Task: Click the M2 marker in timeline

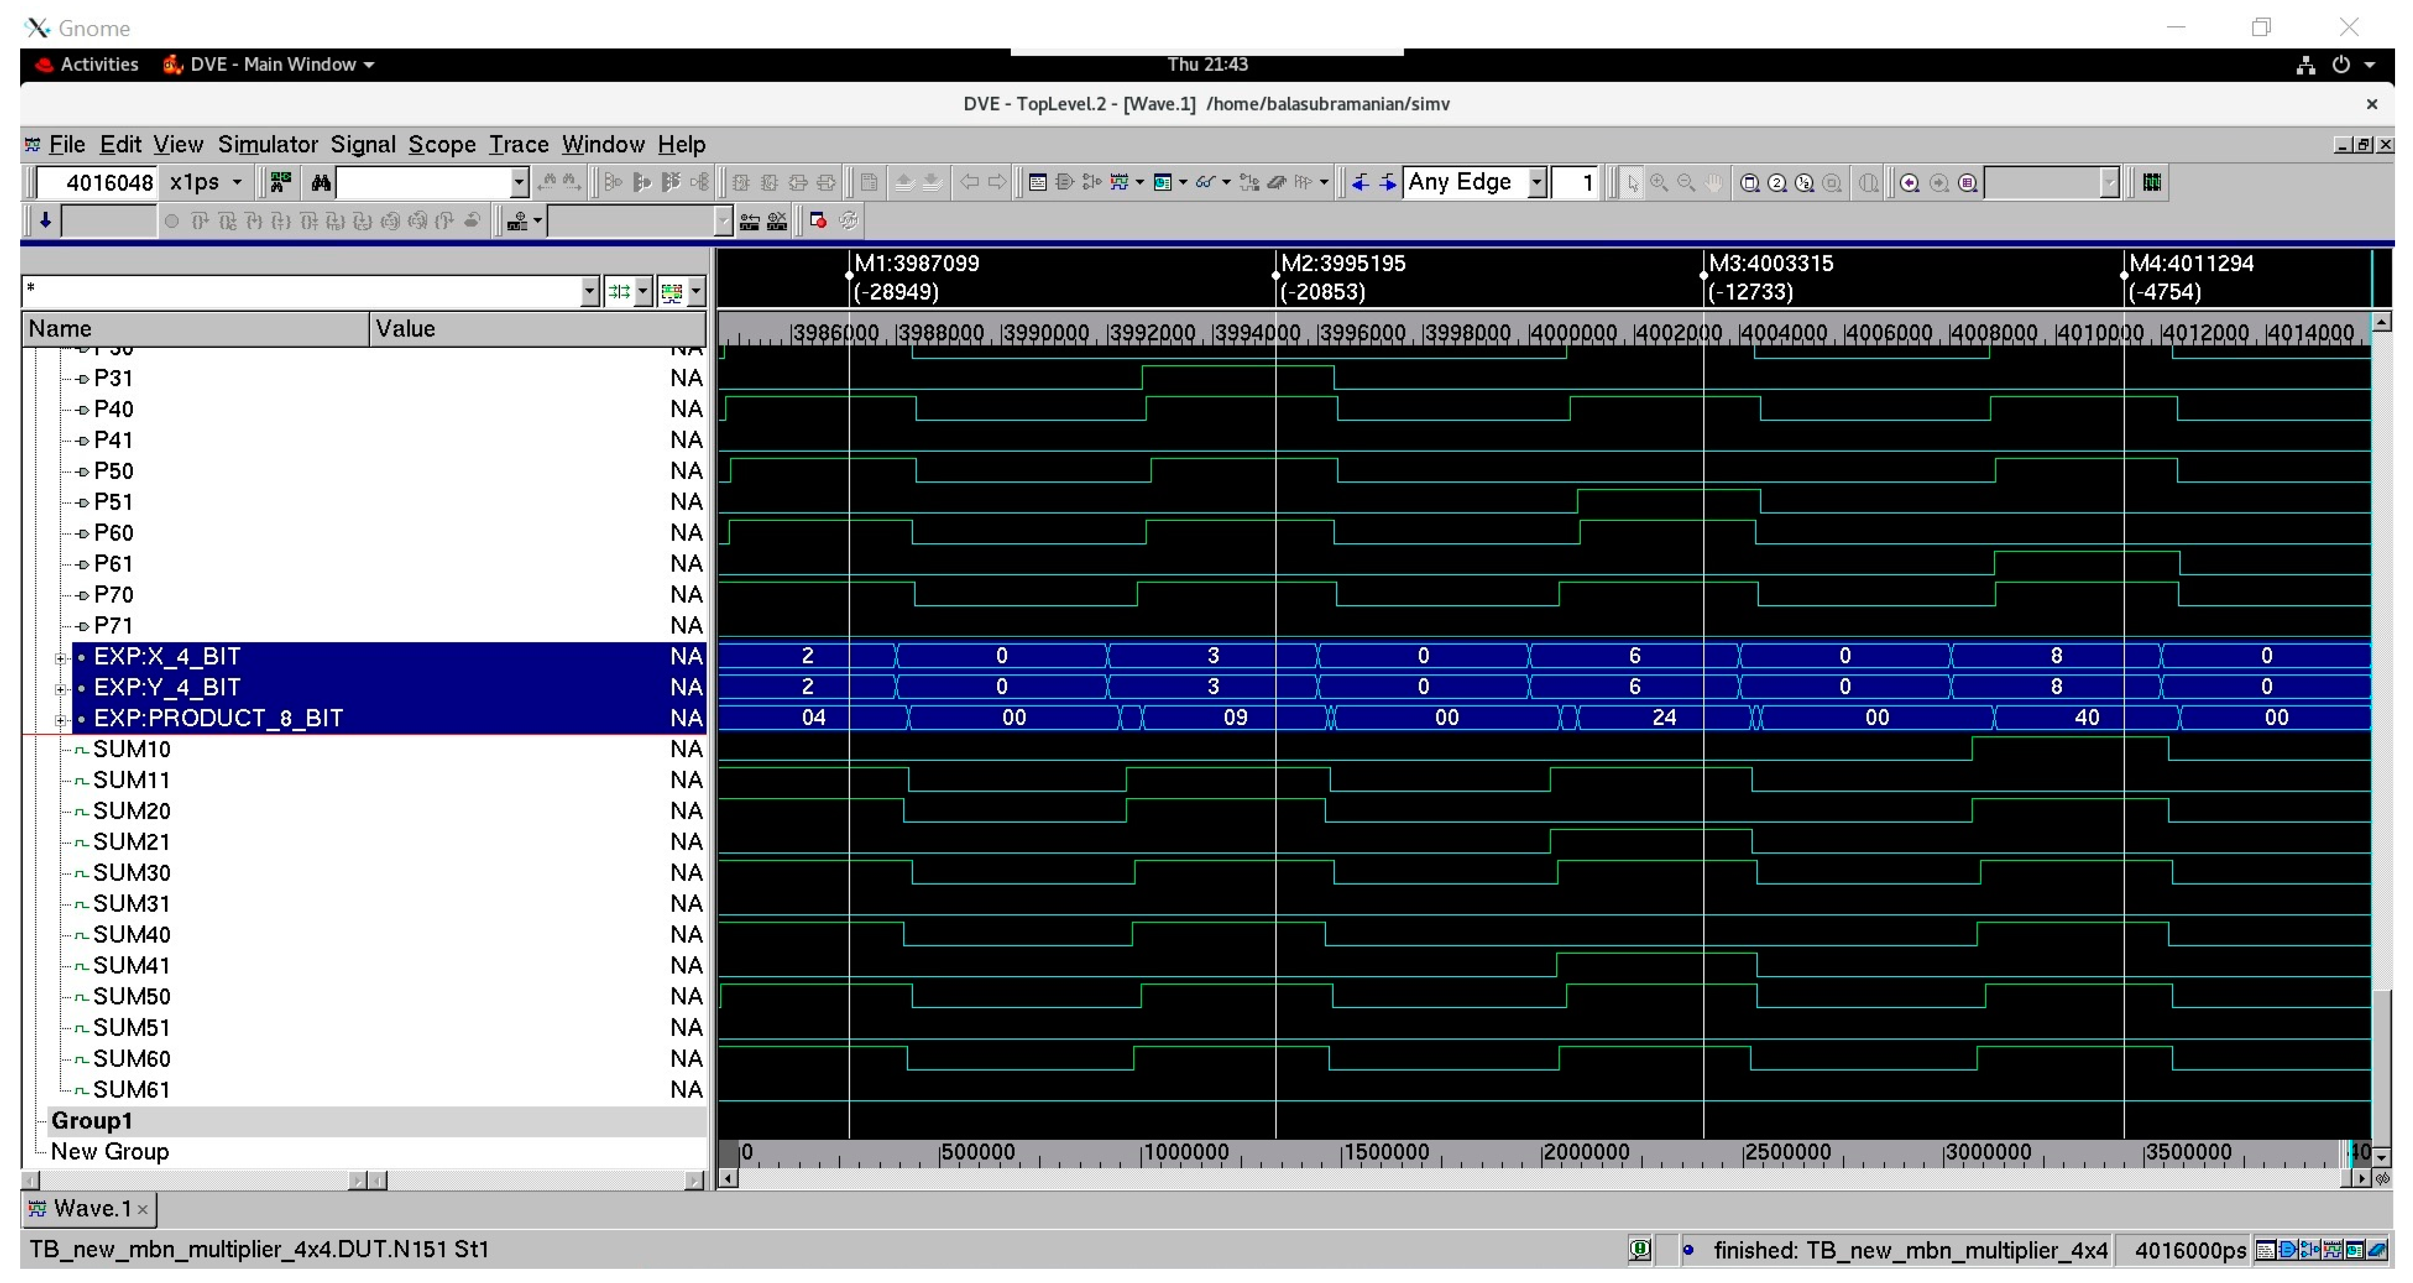Action: (1341, 264)
